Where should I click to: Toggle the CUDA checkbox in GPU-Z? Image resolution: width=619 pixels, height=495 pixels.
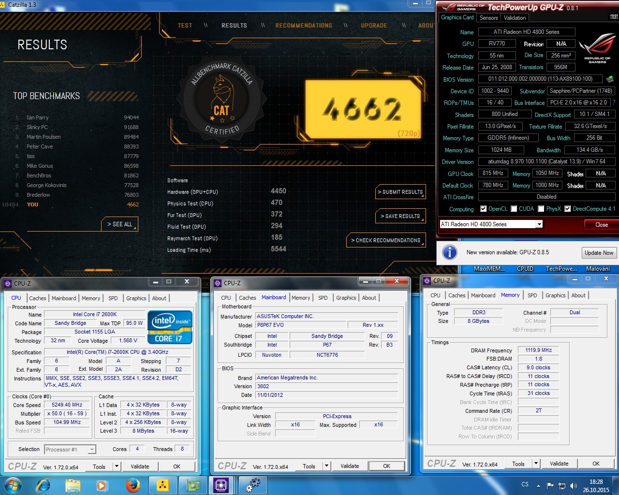click(x=514, y=209)
